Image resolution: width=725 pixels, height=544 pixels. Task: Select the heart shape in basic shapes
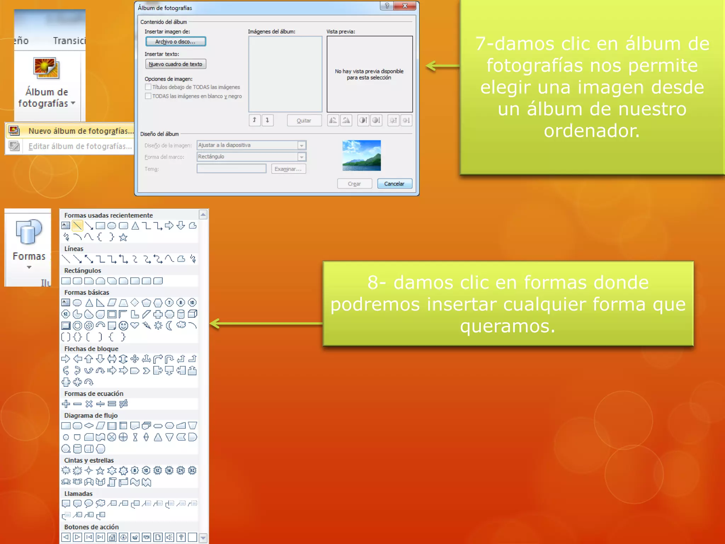tap(135, 325)
